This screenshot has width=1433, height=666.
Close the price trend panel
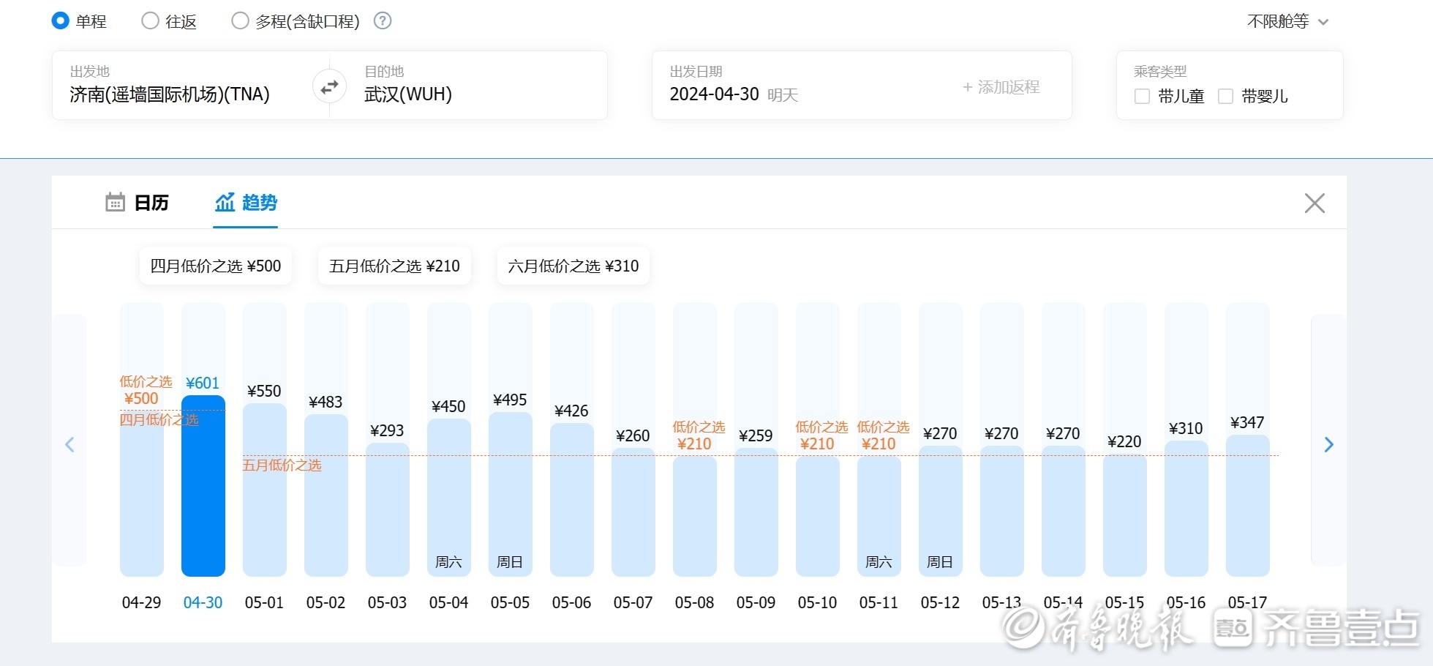click(1314, 203)
